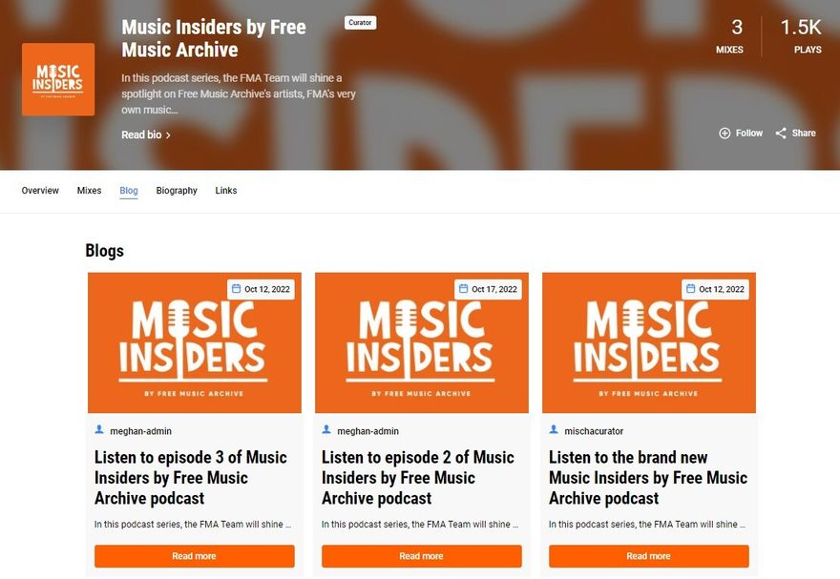Click the Curator badge
840x579 pixels.
(x=360, y=23)
